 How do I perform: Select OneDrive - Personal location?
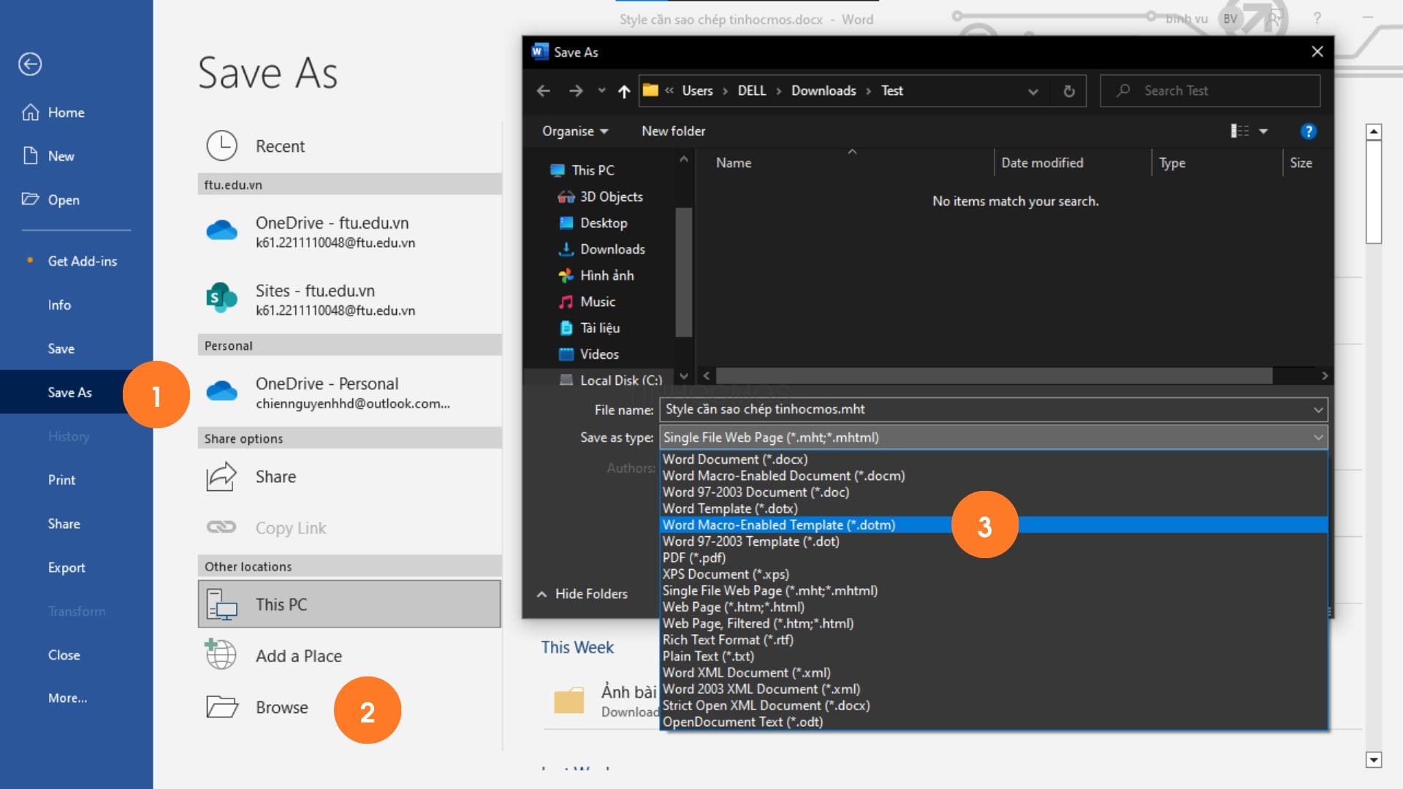349,392
